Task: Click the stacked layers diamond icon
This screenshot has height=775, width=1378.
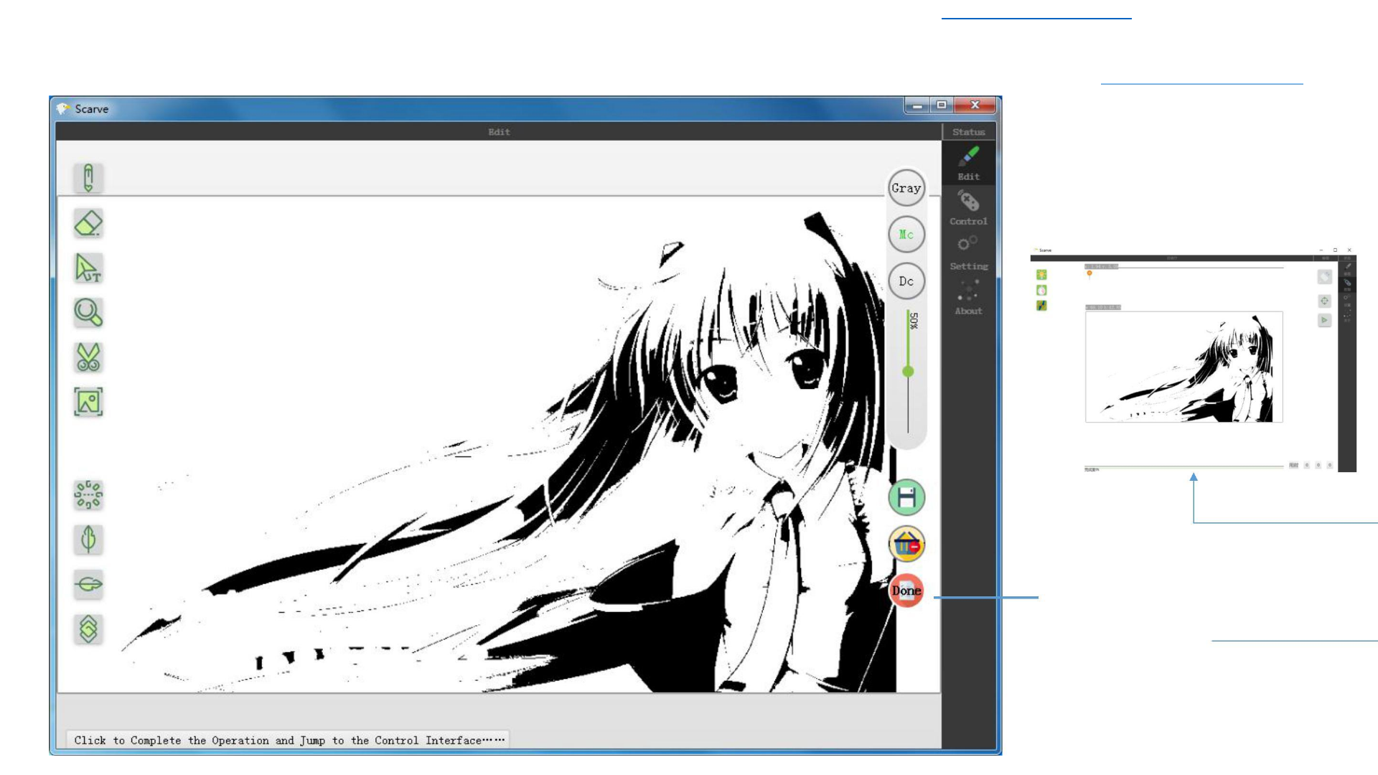Action: 88,629
